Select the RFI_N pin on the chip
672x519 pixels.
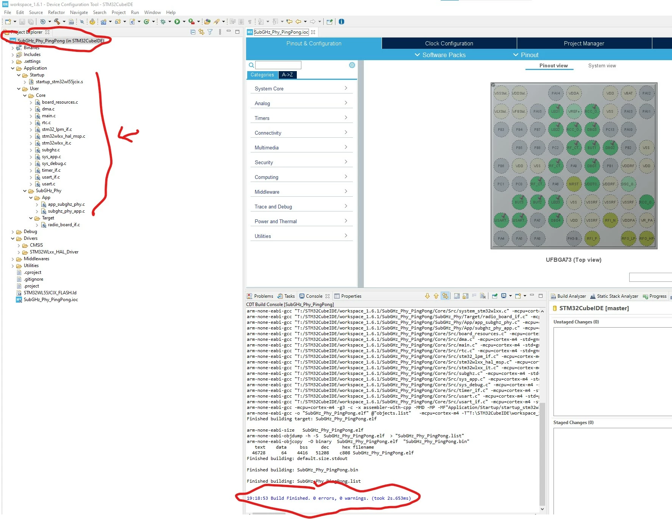tap(610, 220)
